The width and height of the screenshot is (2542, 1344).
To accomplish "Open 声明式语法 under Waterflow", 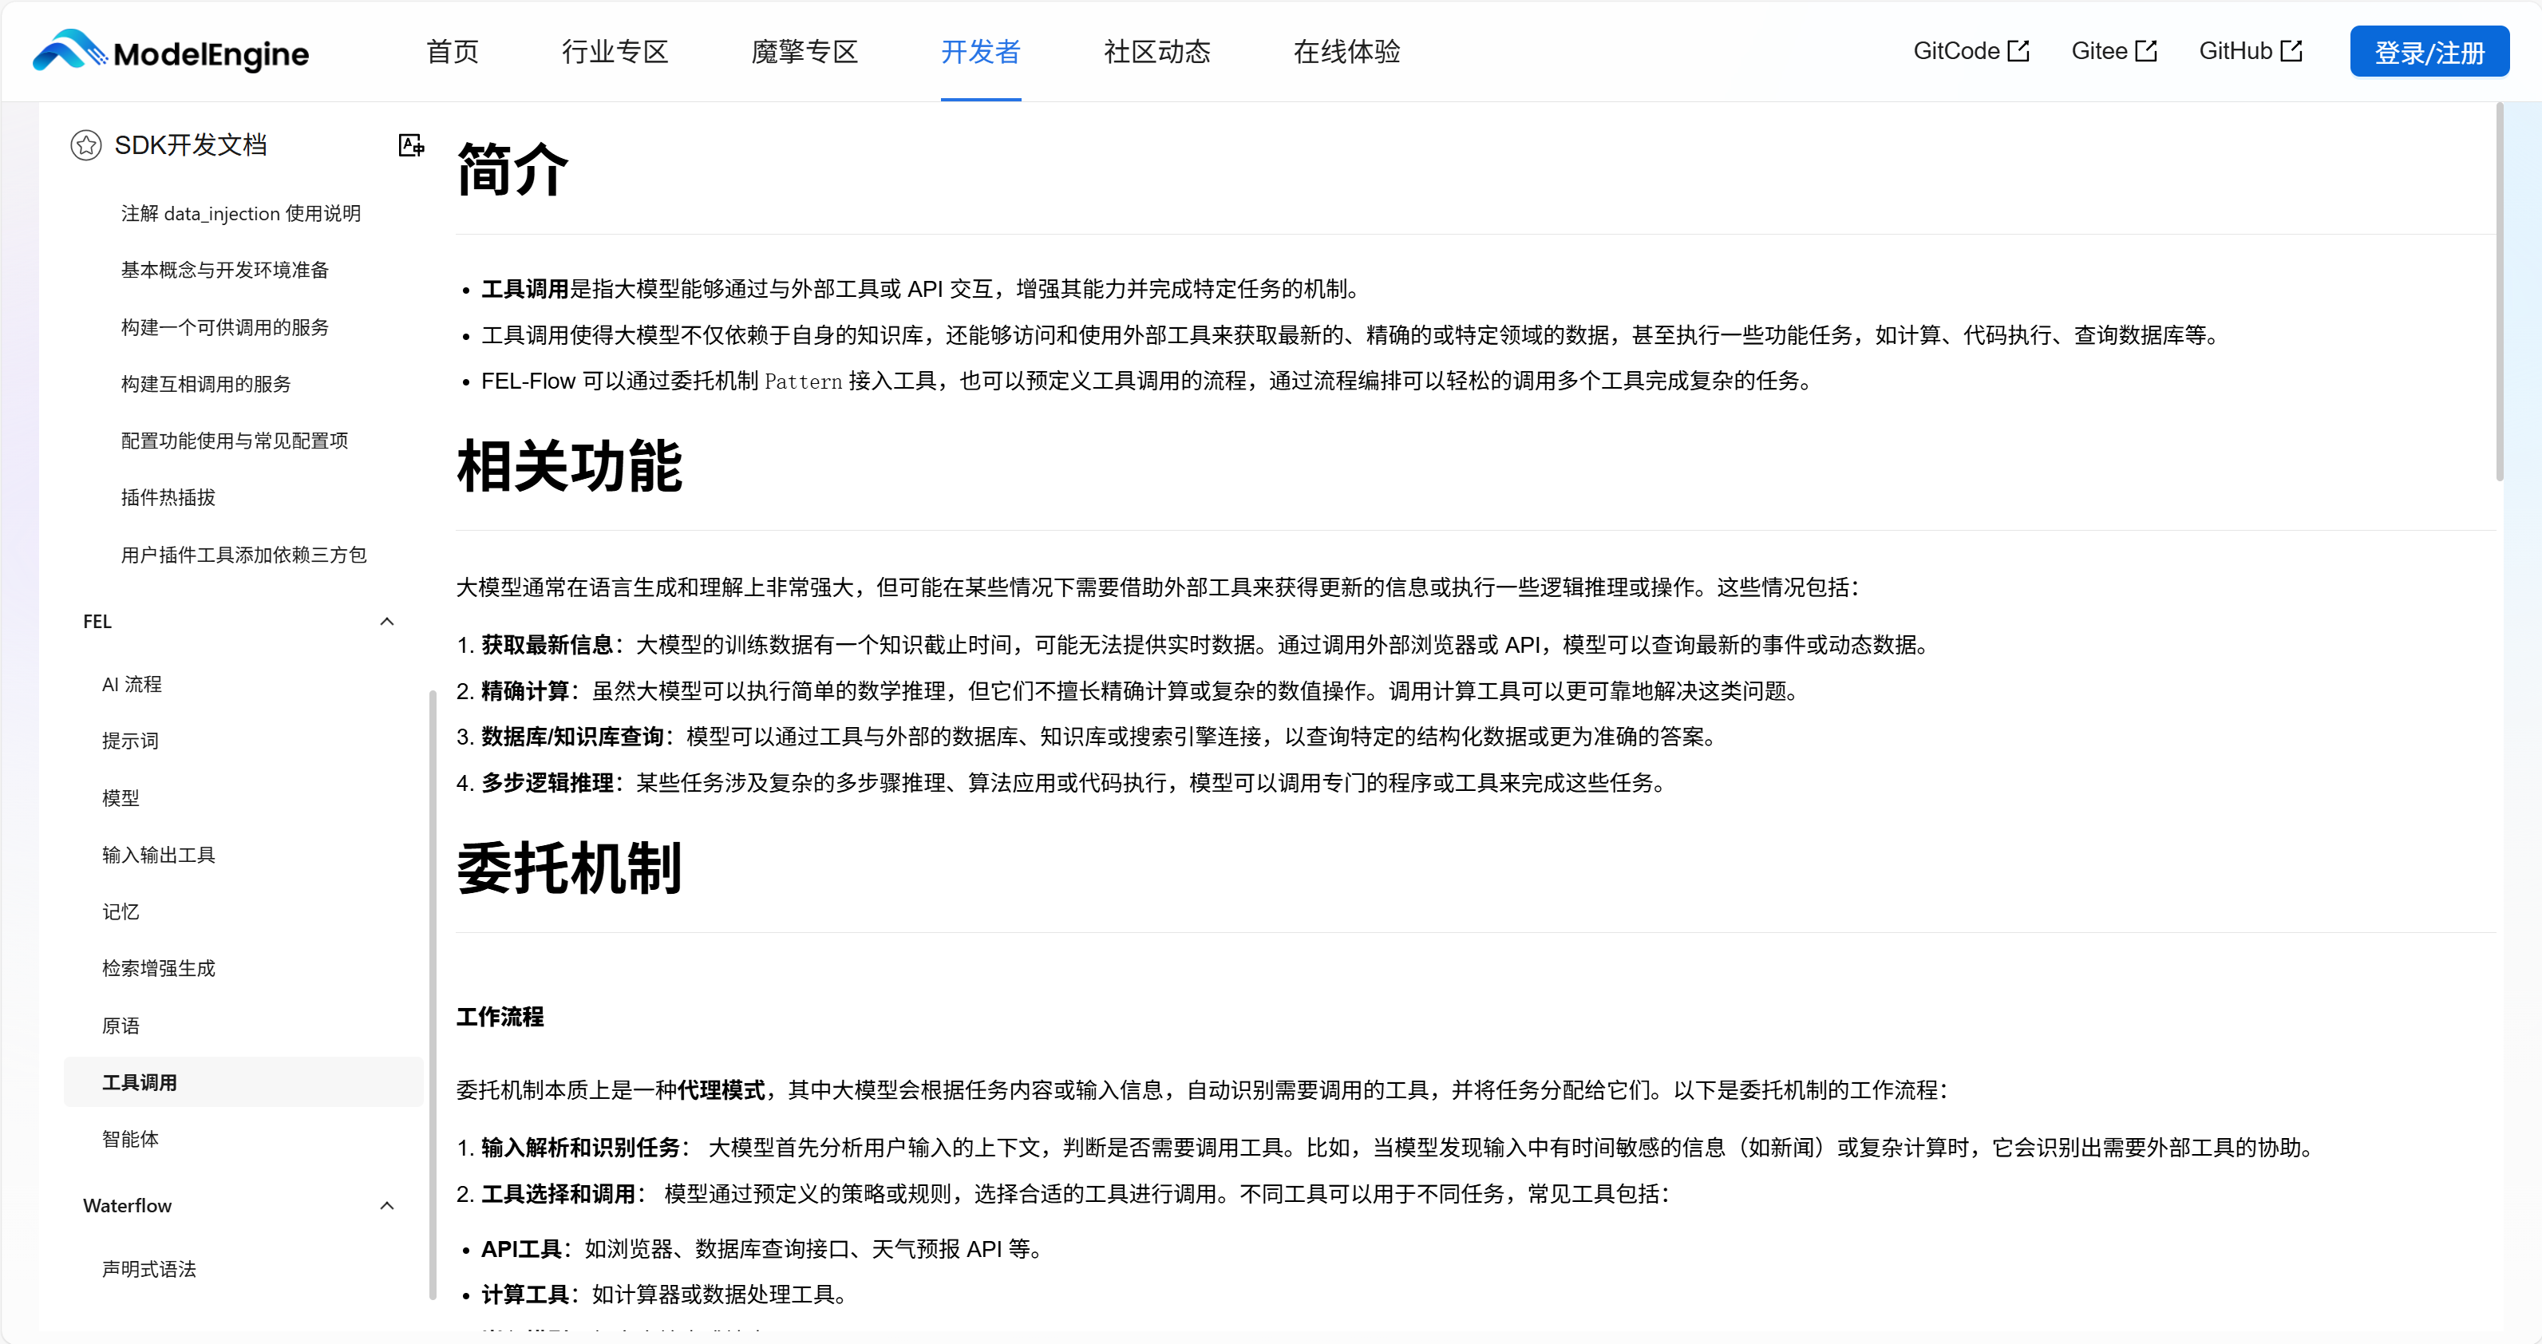I will (x=149, y=1269).
